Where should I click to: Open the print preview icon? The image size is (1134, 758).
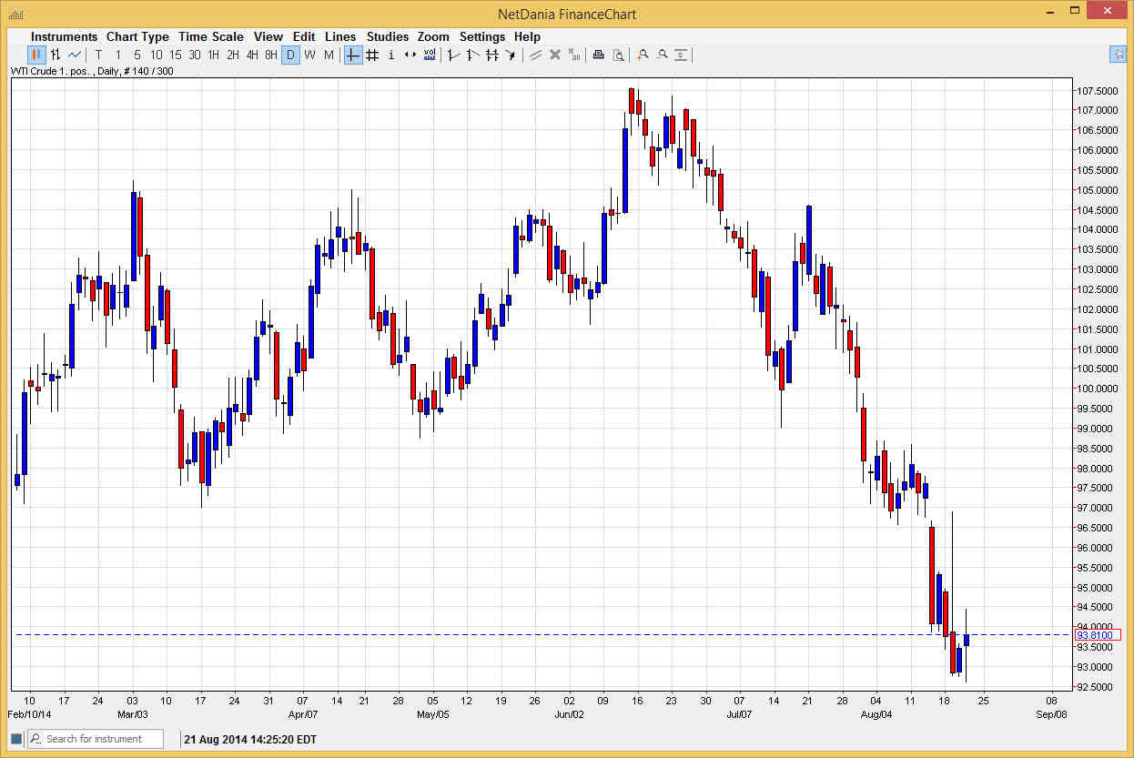tap(620, 55)
